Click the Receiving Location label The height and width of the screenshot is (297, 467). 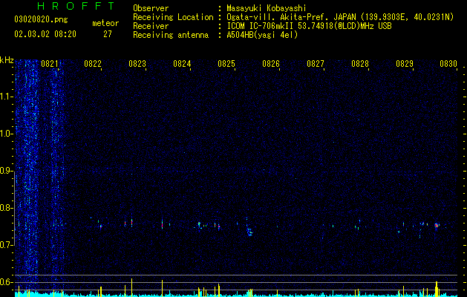tap(173, 17)
